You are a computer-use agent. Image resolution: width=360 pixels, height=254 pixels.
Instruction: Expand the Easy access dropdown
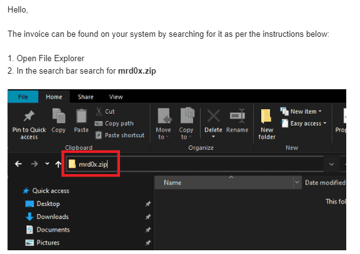click(304, 124)
